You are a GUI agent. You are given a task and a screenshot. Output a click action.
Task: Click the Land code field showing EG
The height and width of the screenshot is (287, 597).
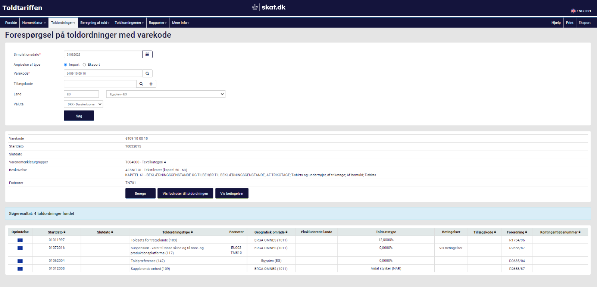81,94
